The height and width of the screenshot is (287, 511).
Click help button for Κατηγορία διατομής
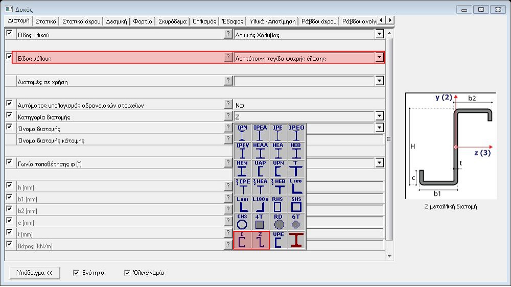(228, 116)
